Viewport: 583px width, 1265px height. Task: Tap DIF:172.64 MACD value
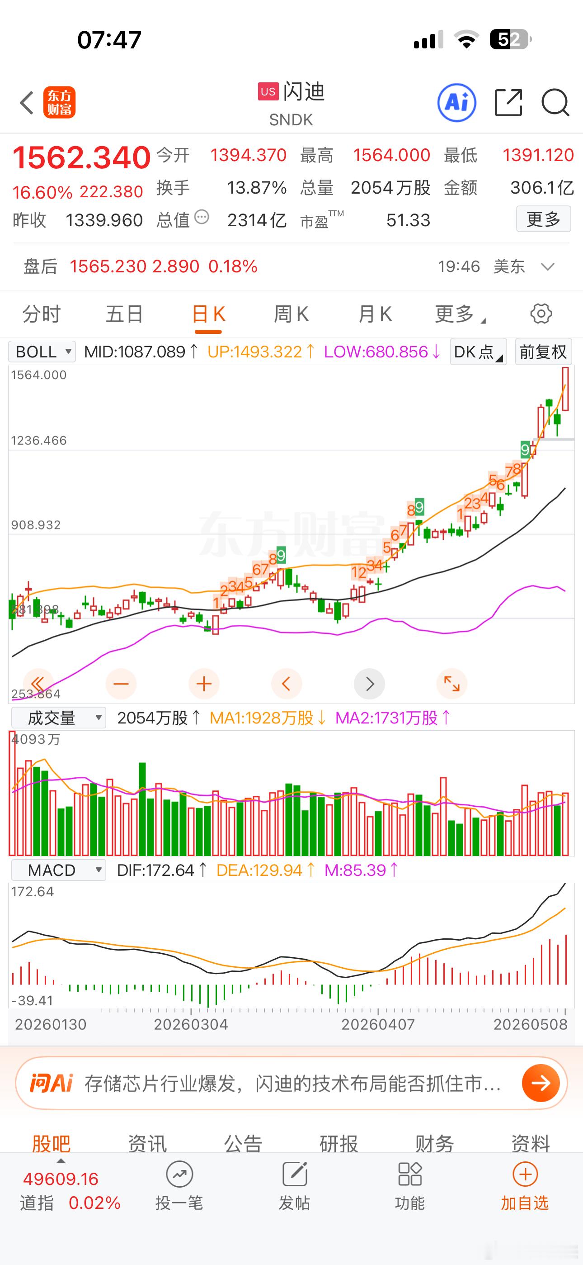pyautogui.click(x=162, y=870)
